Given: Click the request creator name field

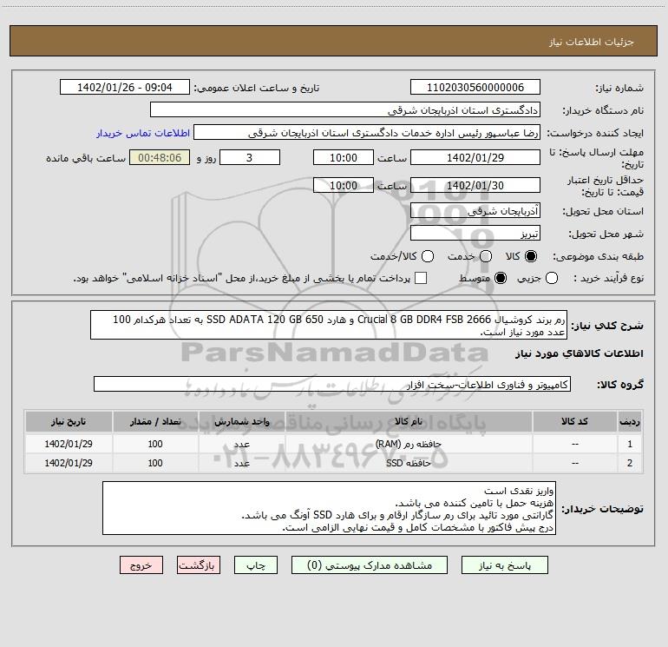Looking at the screenshot, I should click(367, 133).
